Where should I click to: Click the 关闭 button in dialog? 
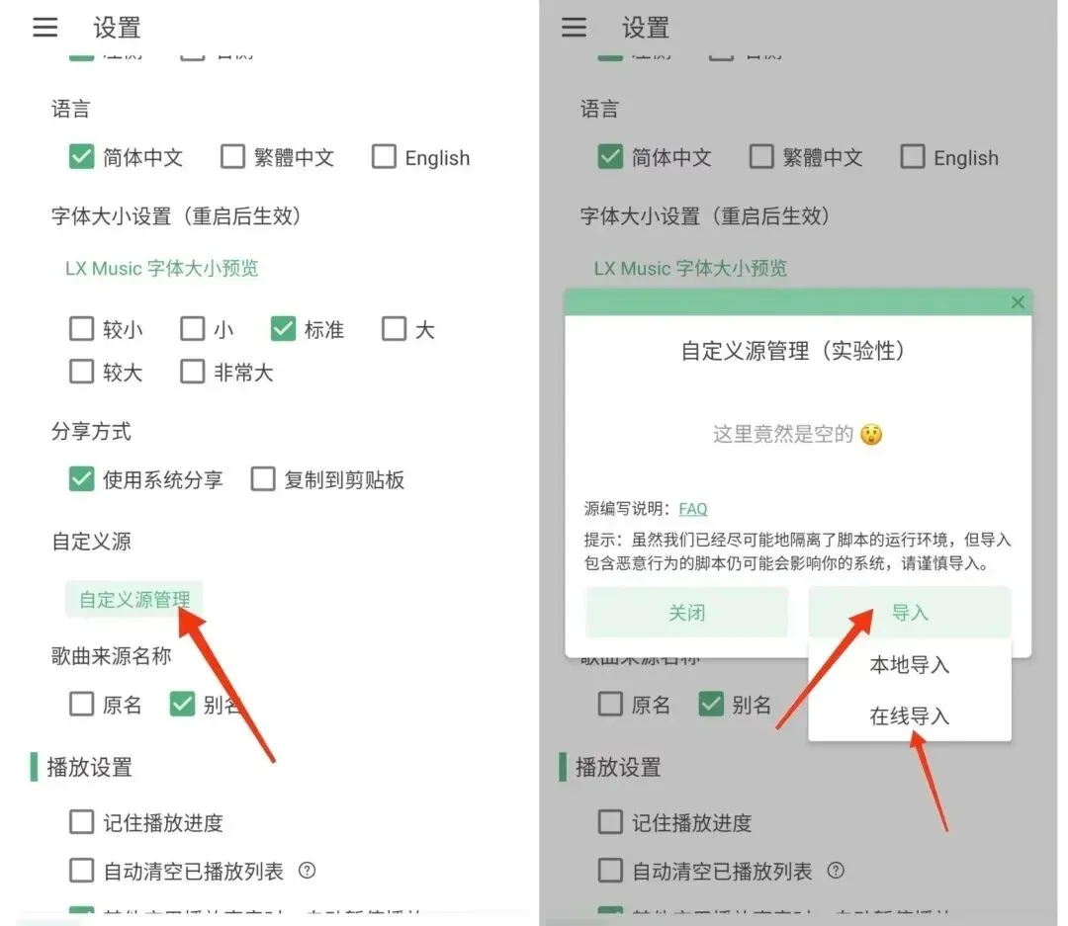tap(686, 612)
